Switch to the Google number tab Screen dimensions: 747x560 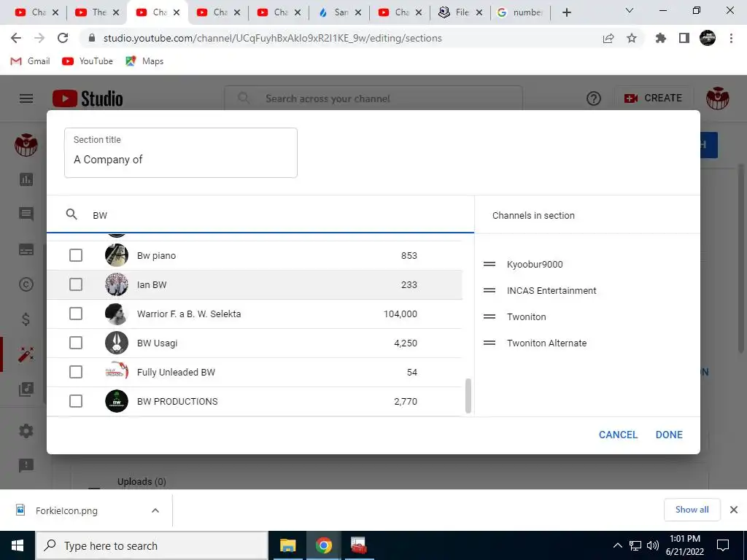coord(521,12)
